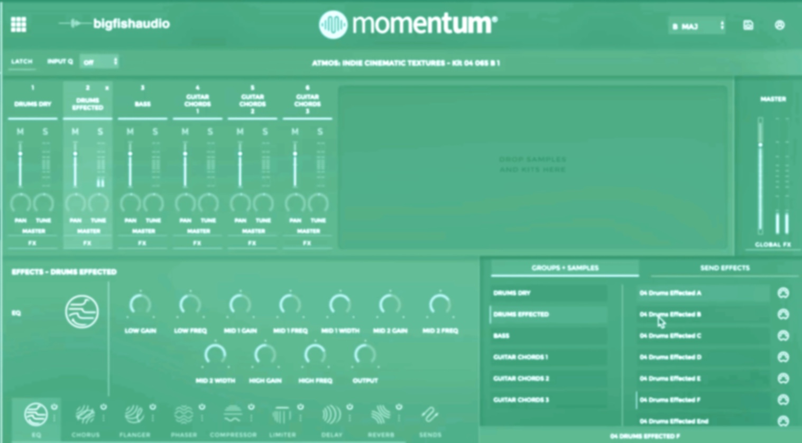Click the OUTPUT knob

(365, 355)
